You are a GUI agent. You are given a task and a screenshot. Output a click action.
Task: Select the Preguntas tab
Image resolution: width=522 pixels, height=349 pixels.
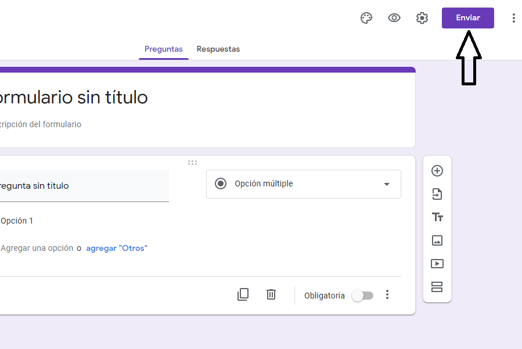pyautogui.click(x=164, y=49)
